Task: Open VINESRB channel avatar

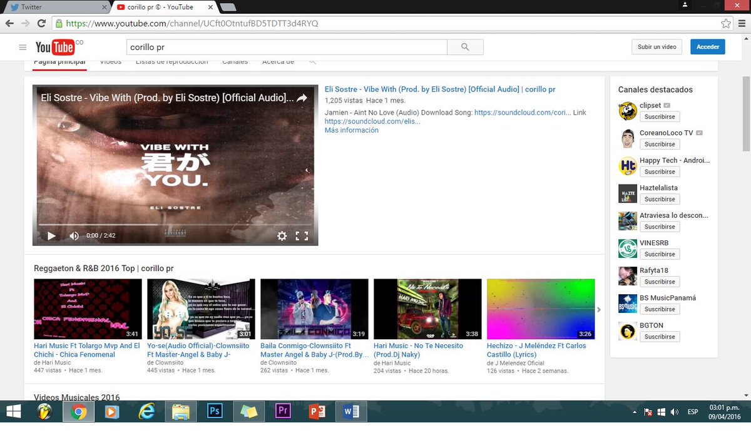Action: (628, 249)
